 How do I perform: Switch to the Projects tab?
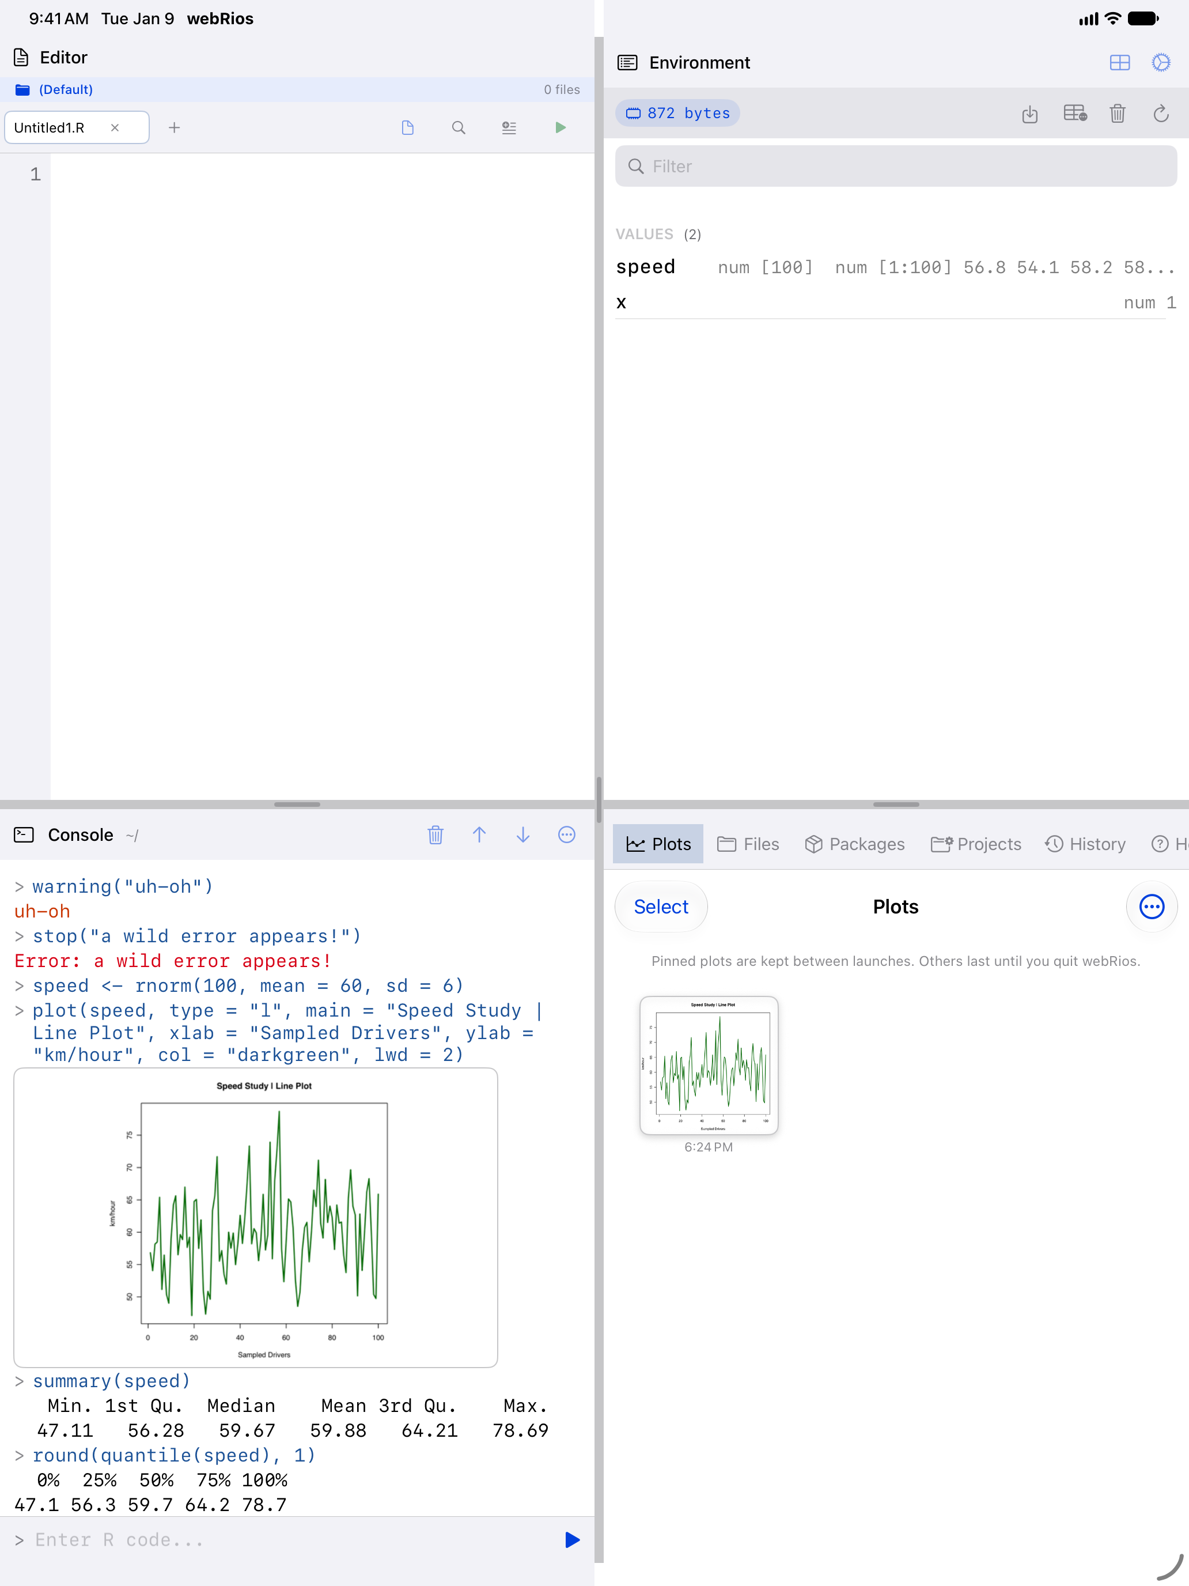[975, 844]
